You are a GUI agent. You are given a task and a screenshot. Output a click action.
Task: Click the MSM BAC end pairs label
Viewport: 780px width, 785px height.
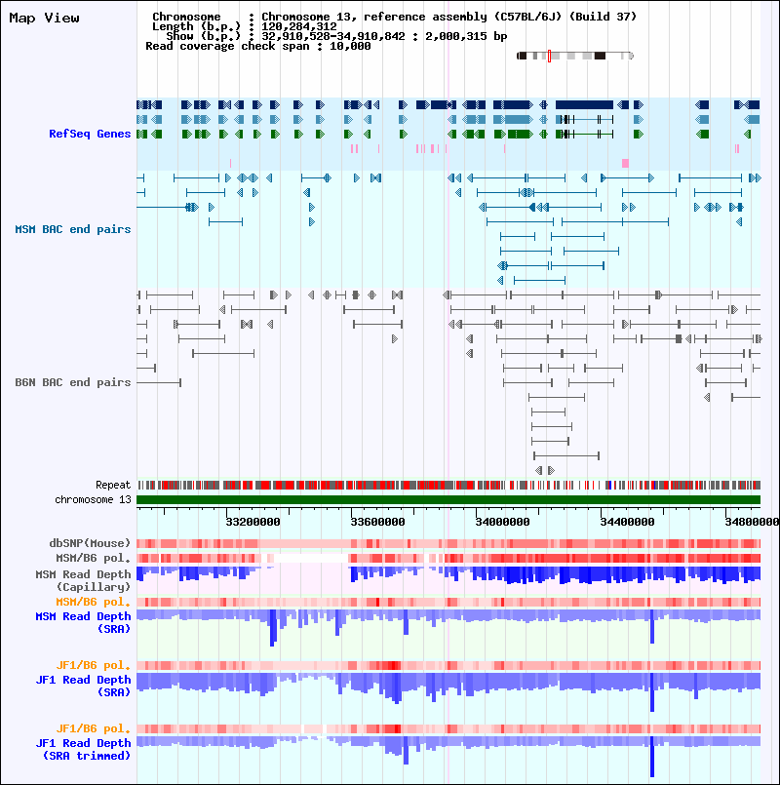click(x=72, y=229)
